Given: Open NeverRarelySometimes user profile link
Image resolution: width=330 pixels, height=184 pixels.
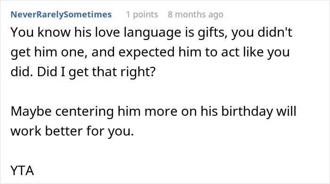Looking at the screenshot, I should pyautogui.click(x=61, y=15).
